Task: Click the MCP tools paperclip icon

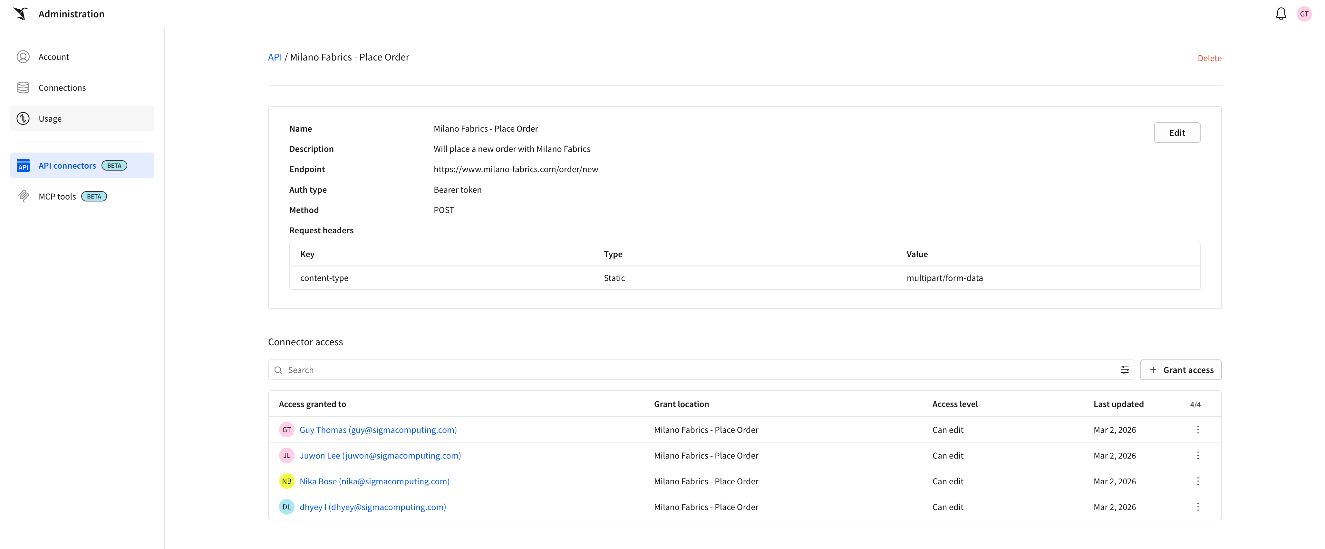Action: coord(23,196)
